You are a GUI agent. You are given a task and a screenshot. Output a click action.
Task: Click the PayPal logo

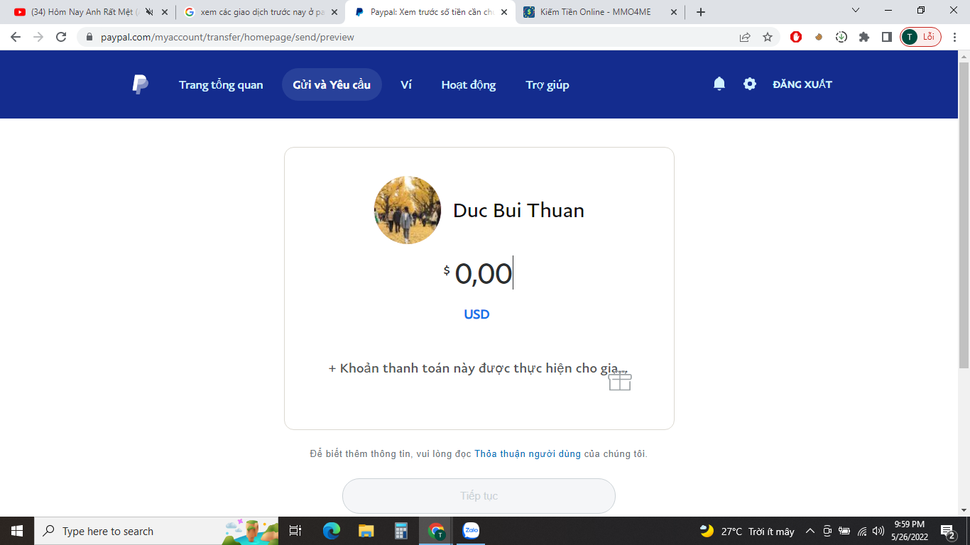point(140,84)
